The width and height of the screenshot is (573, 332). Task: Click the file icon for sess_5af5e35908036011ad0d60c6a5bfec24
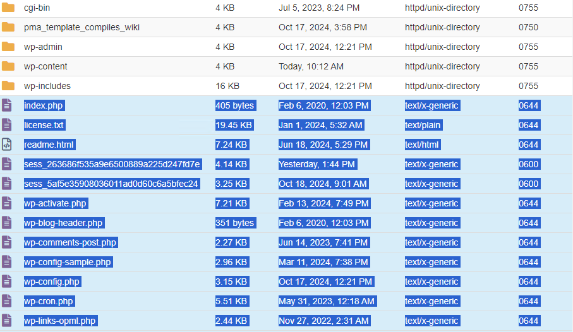coord(6,184)
